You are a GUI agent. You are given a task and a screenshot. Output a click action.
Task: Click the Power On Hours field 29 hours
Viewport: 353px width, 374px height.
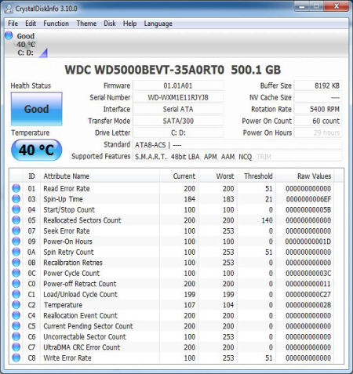pyautogui.click(x=318, y=133)
